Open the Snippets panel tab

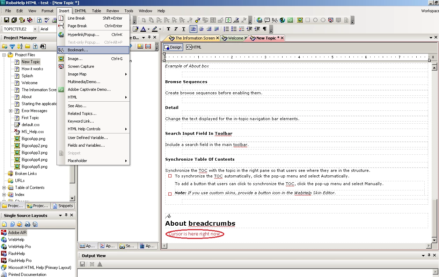[x=63, y=206]
